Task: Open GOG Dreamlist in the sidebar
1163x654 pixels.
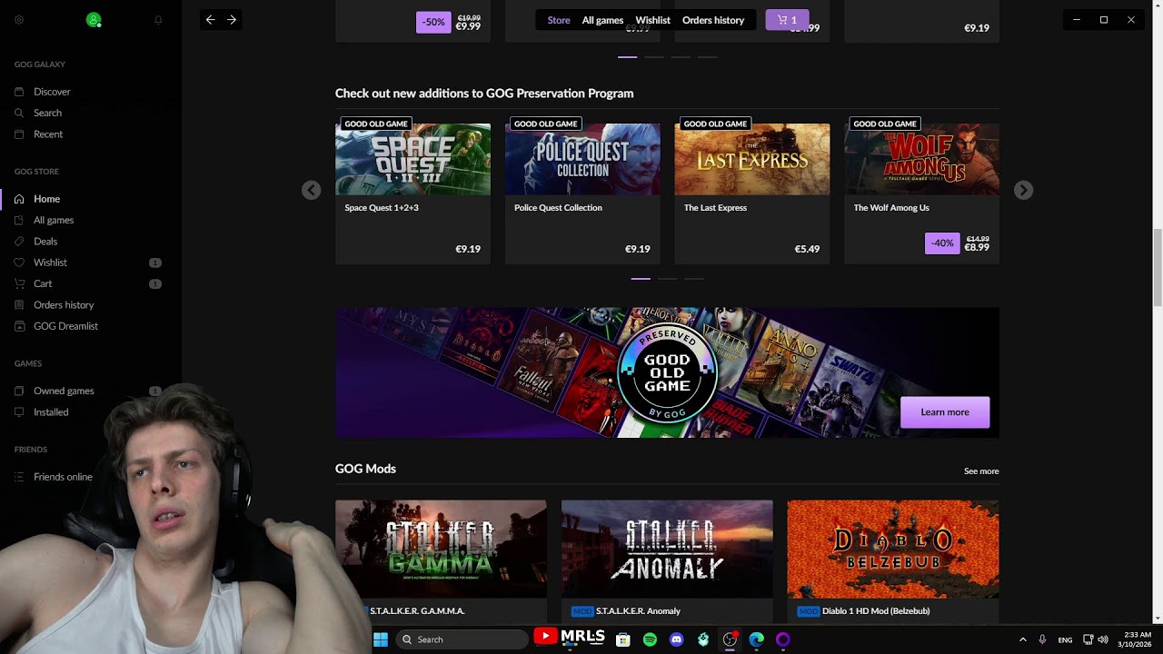Action: 65,326
